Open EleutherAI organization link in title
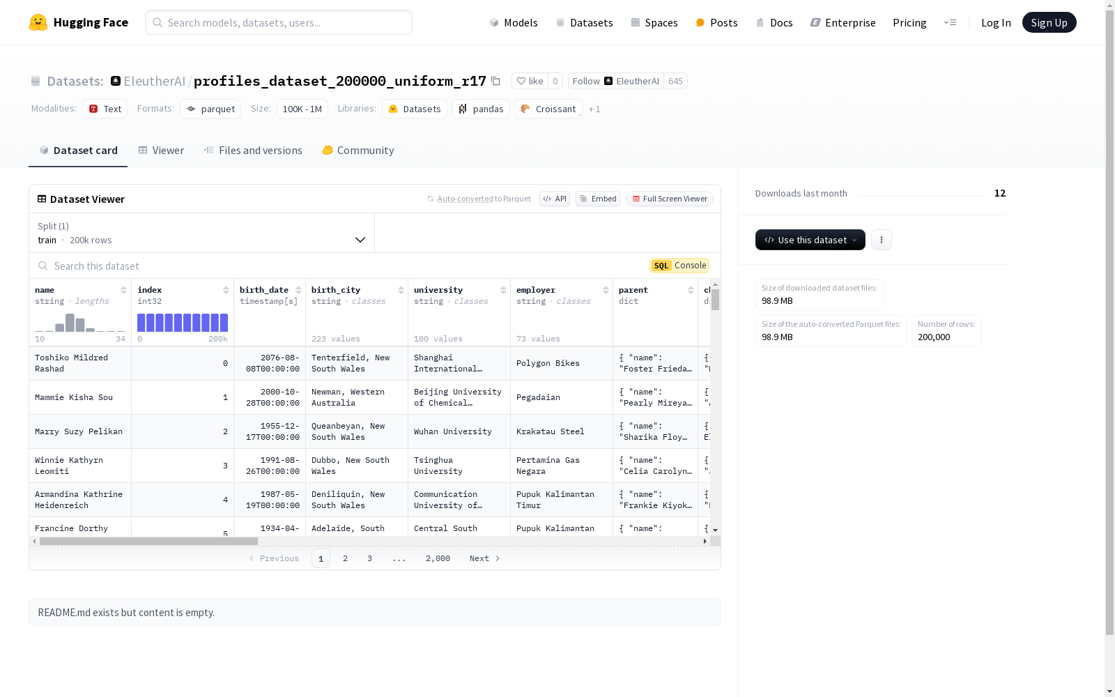 (154, 81)
